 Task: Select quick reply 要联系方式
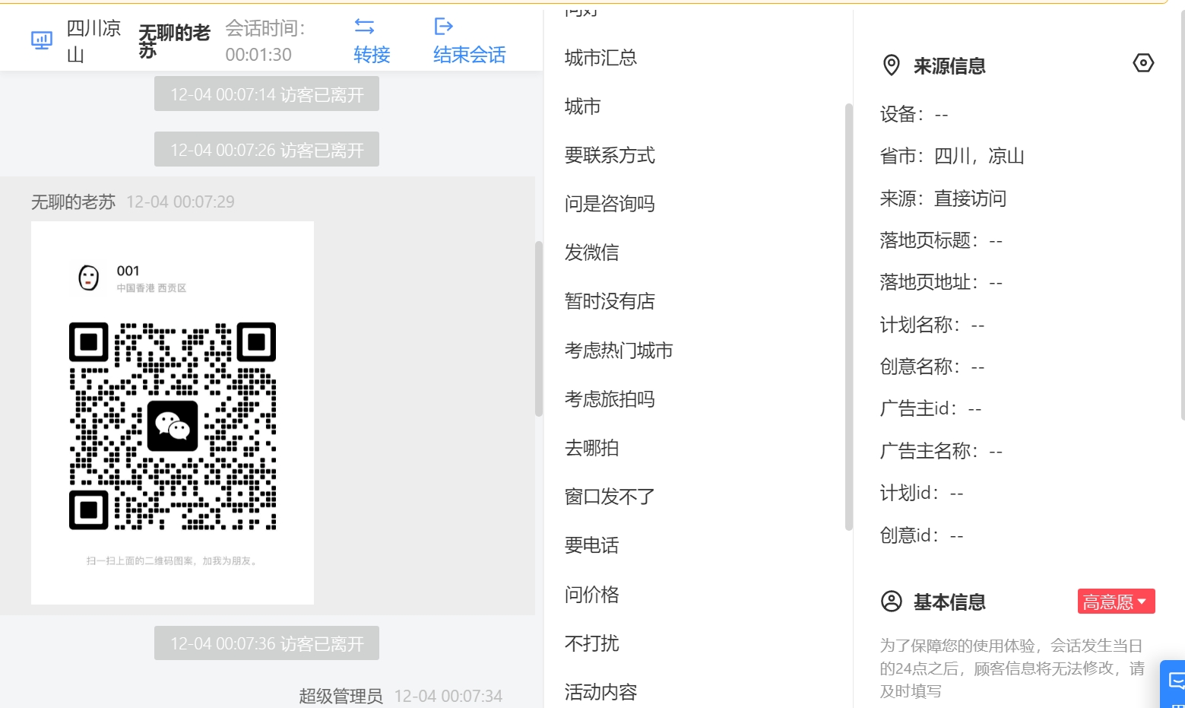click(610, 155)
